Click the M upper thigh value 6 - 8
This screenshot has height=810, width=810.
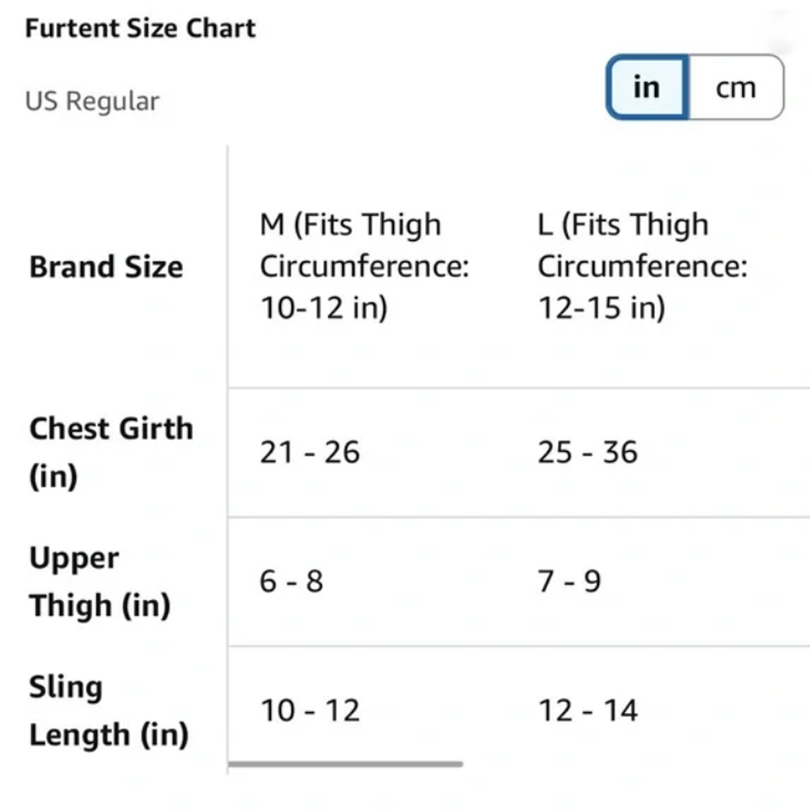(x=291, y=581)
